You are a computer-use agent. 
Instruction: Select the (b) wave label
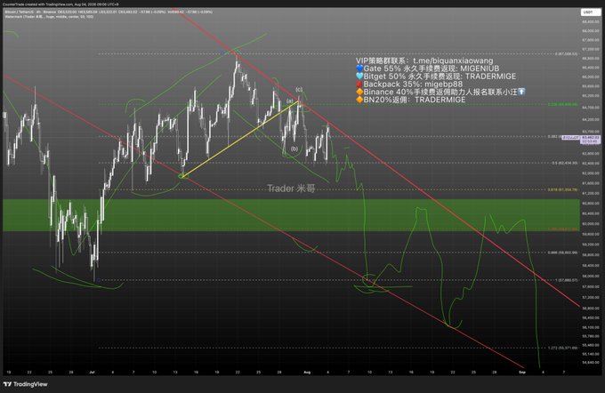point(294,148)
